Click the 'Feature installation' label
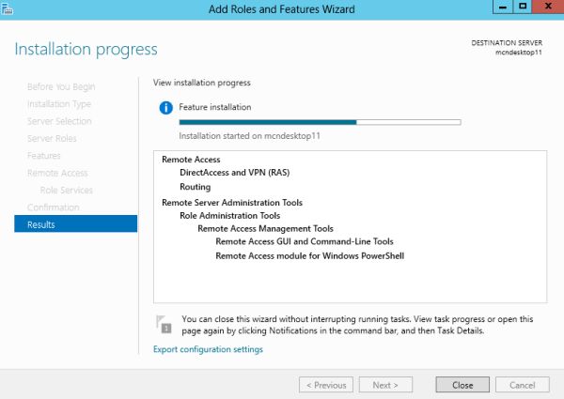 tap(215, 107)
